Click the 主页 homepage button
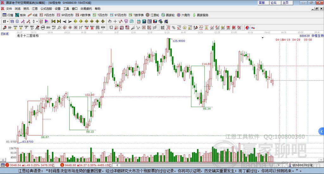The image size is (324, 174). click(287, 3)
